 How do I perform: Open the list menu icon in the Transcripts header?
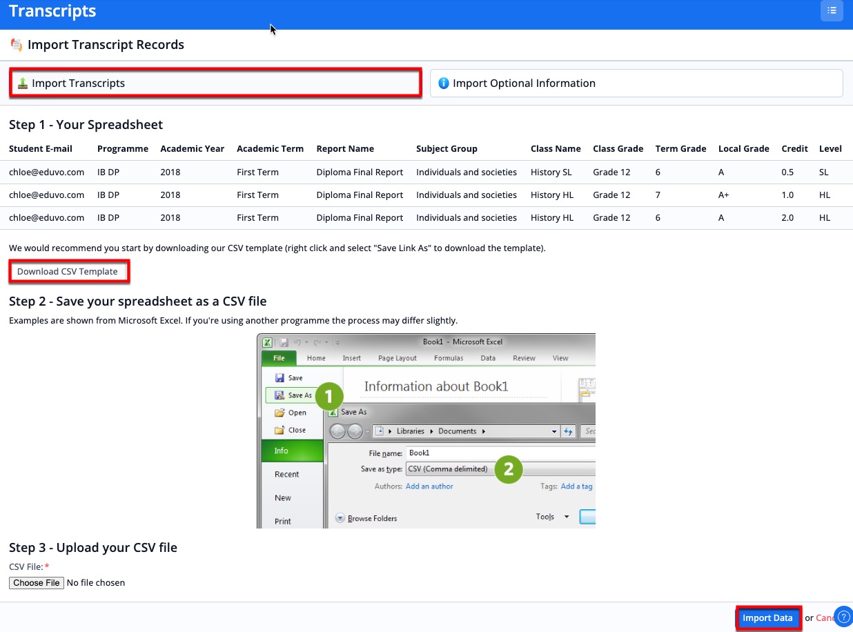832,11
